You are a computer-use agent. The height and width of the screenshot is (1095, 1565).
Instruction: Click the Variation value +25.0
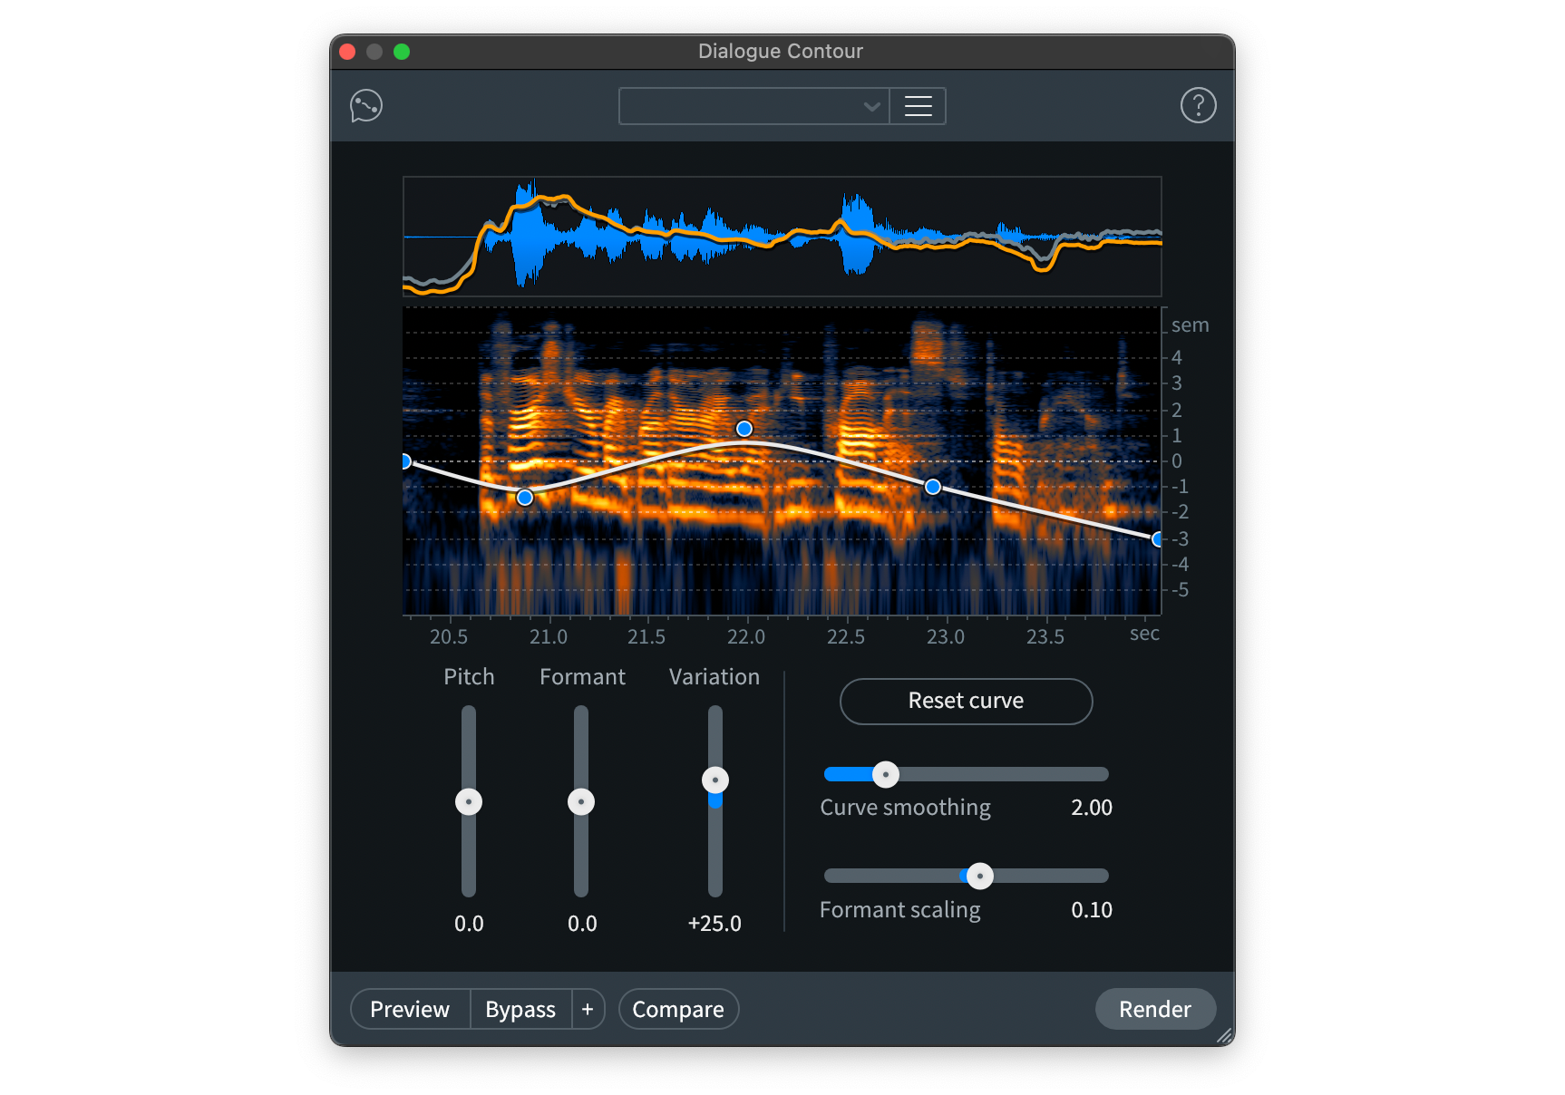(714, 924)
